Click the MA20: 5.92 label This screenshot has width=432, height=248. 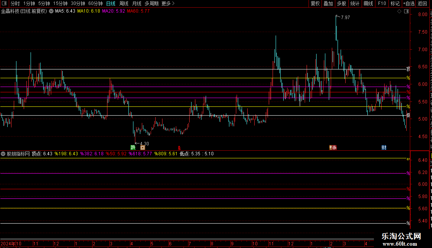[x=114, y=11]
